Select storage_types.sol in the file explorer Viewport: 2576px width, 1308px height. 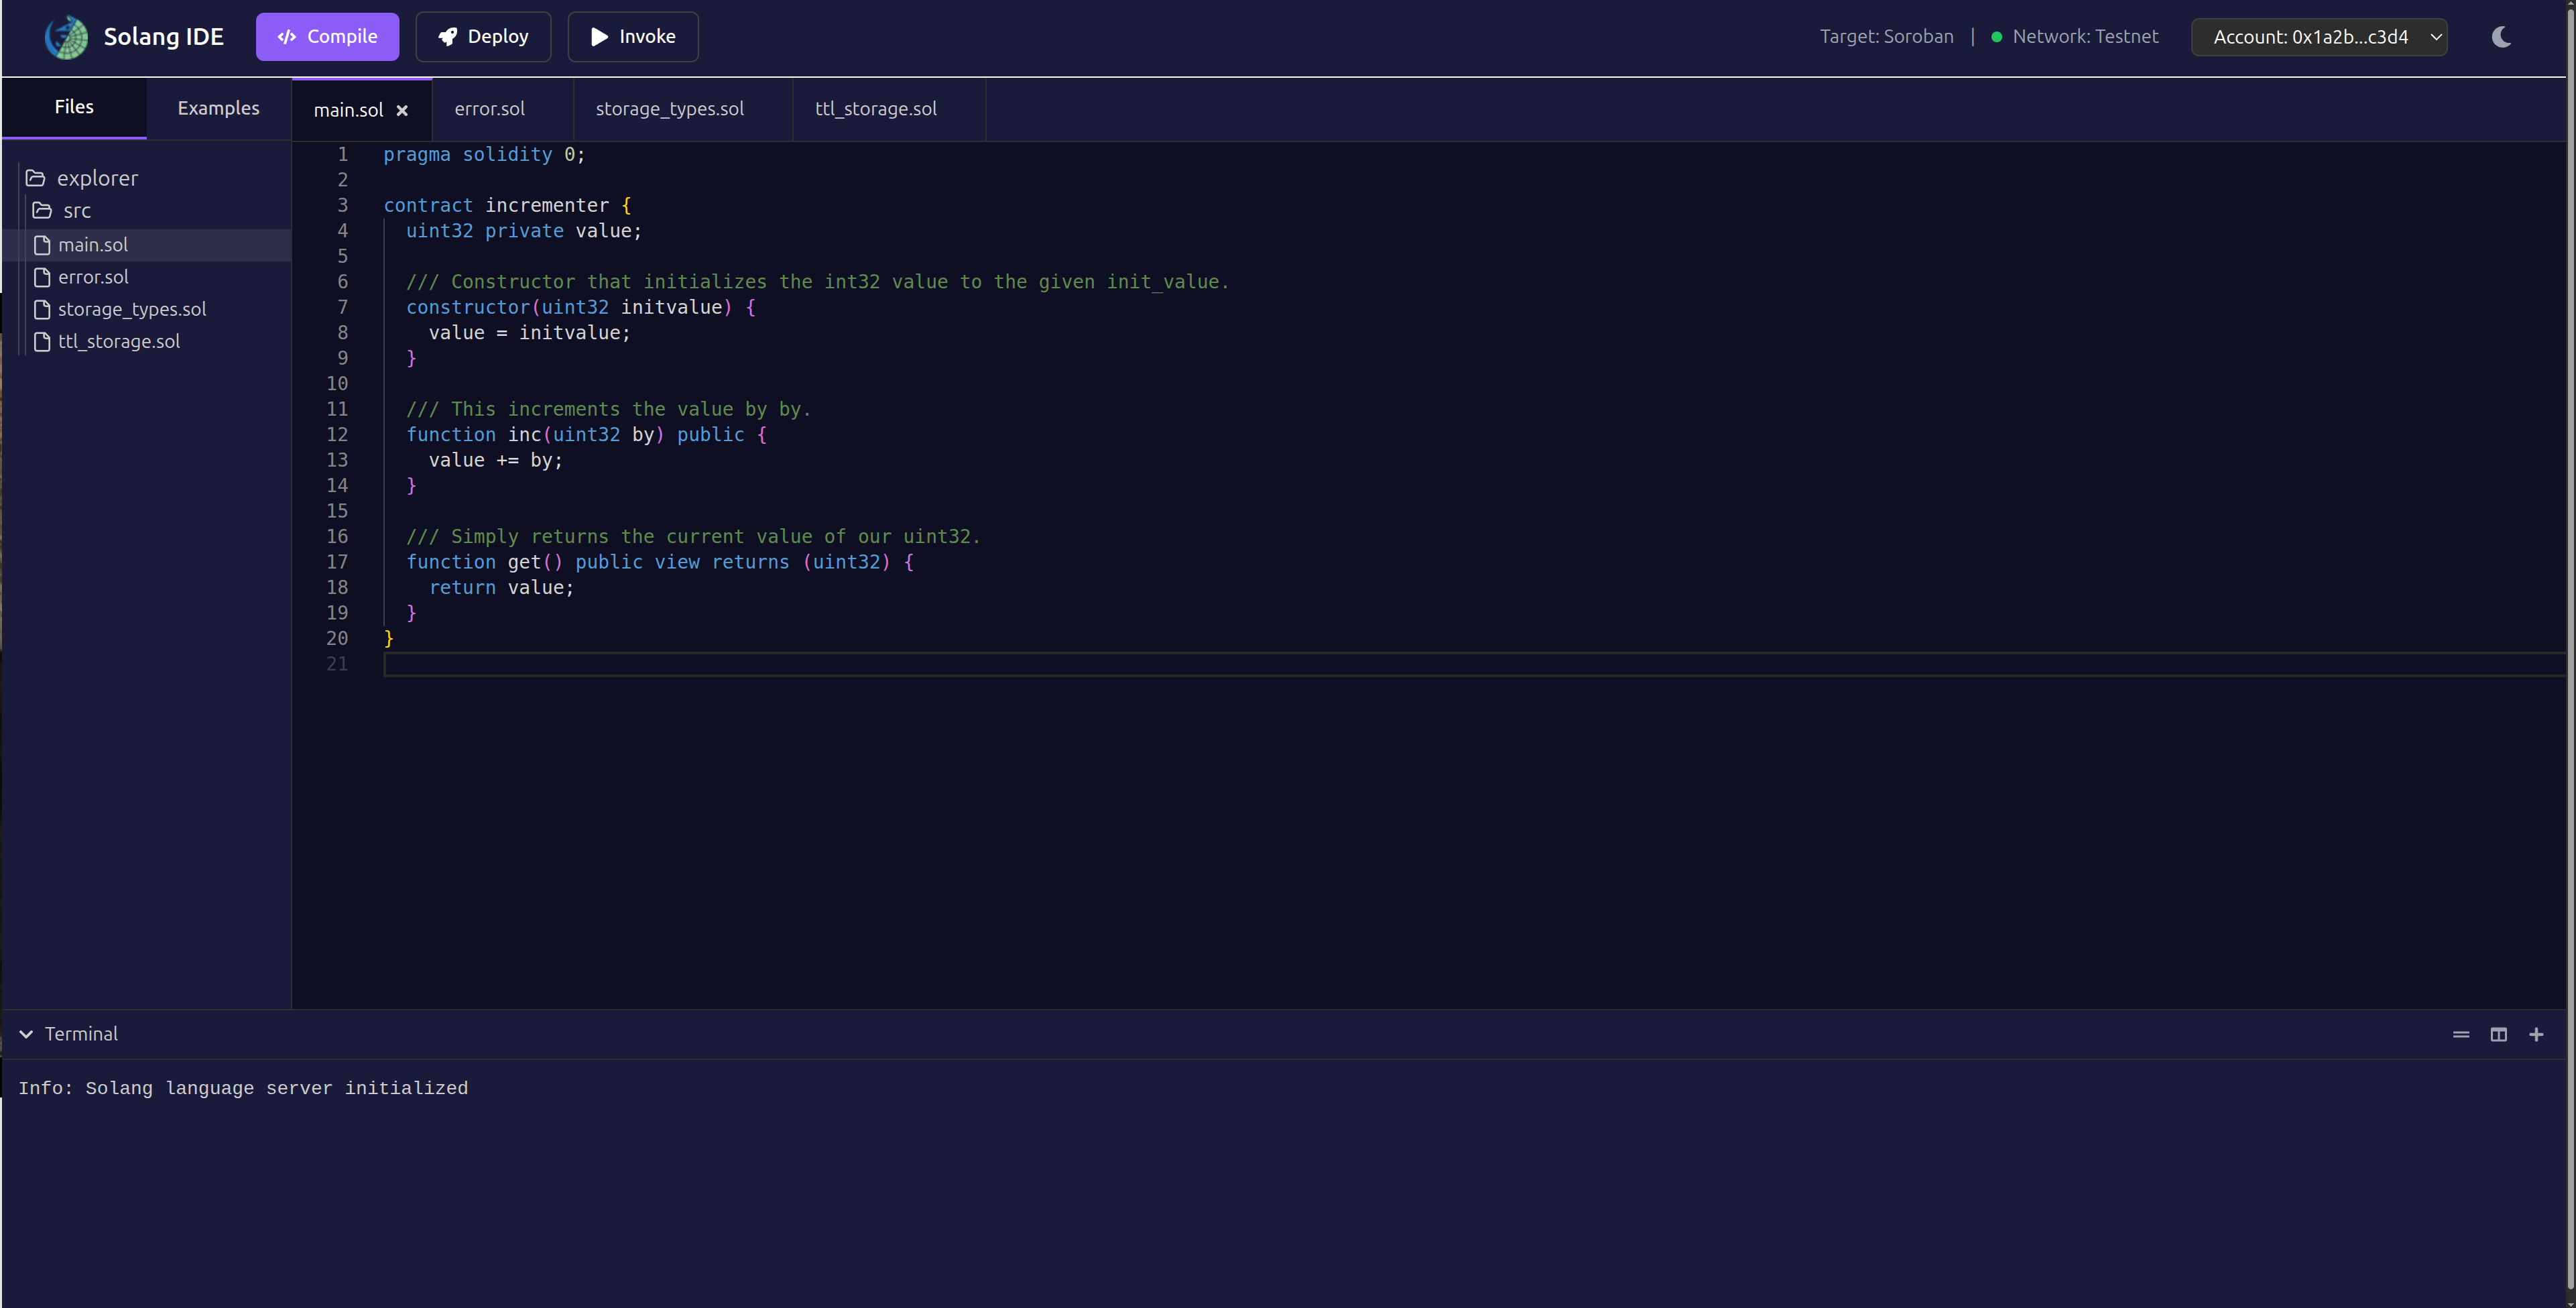click(x=132, y=309)
